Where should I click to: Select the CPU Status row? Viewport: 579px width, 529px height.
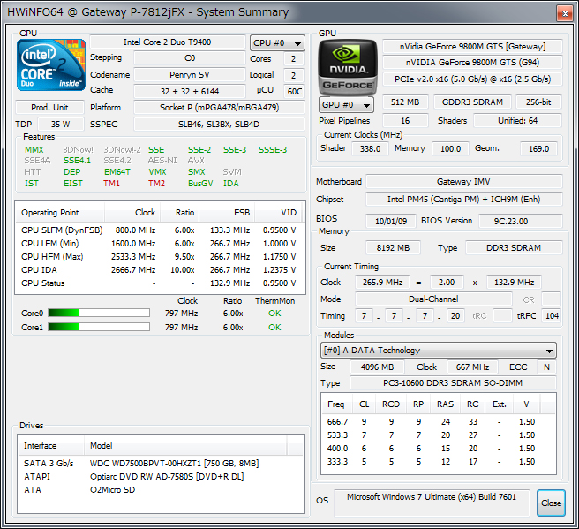pyautogui.click(x=159, y=283)
